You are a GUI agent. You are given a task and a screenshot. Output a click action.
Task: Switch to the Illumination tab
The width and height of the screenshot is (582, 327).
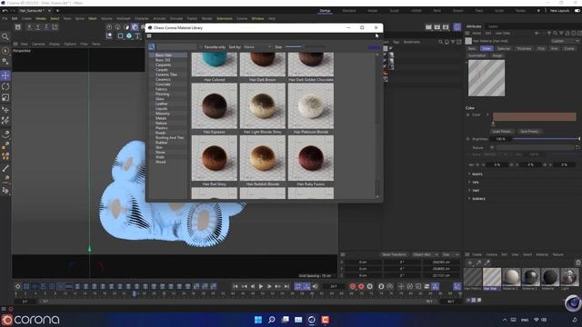(477, 55)
